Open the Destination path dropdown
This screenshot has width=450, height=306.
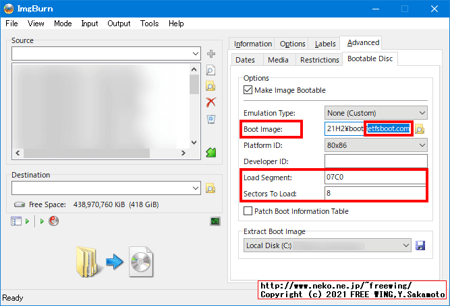(x=196, y=188)
